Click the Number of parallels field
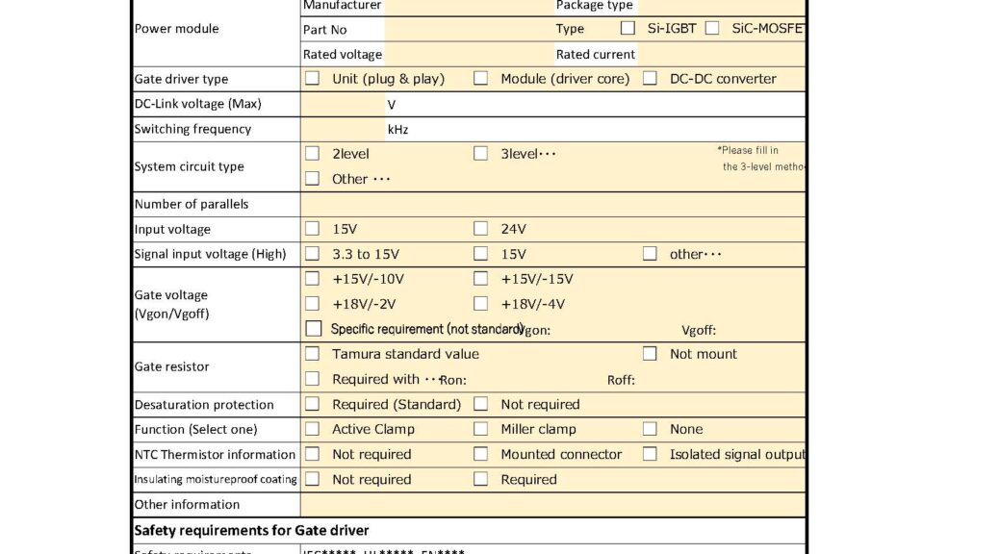This screenshot has height=554, width=999. [x=553, y=205]
